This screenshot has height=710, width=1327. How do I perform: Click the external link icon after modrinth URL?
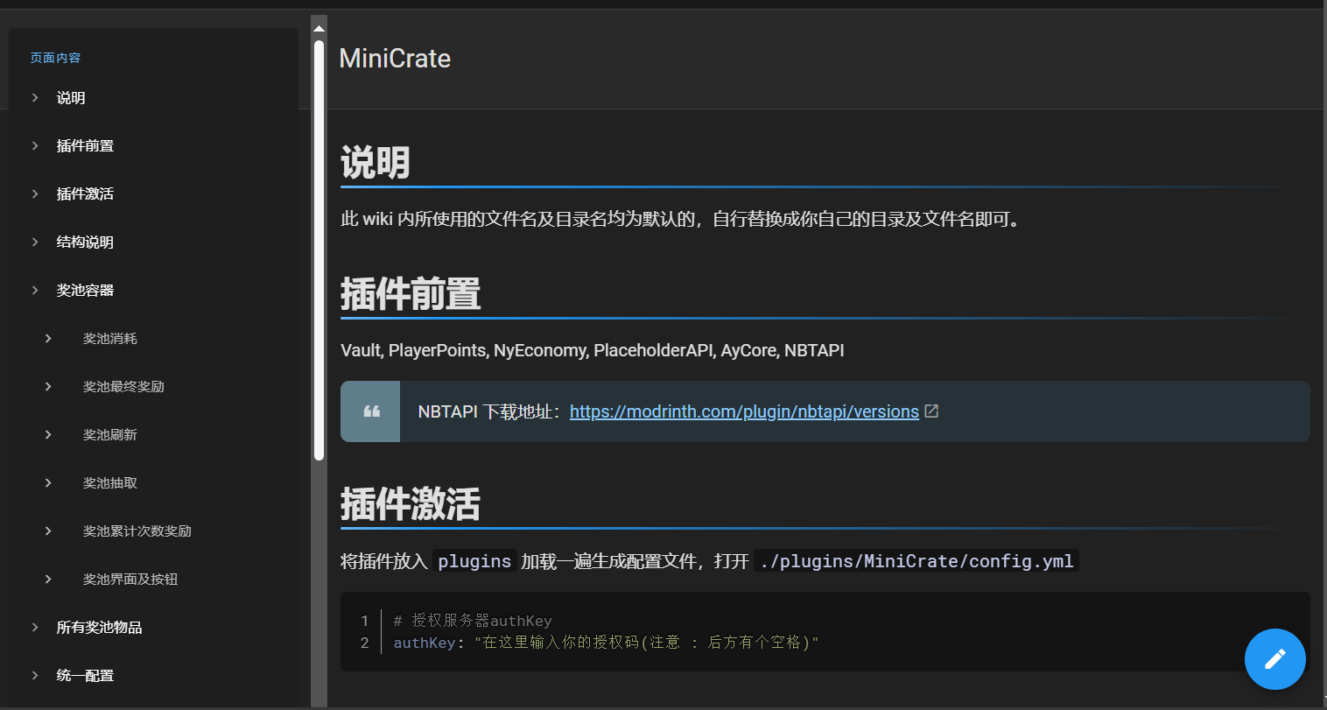coord(931,411)
